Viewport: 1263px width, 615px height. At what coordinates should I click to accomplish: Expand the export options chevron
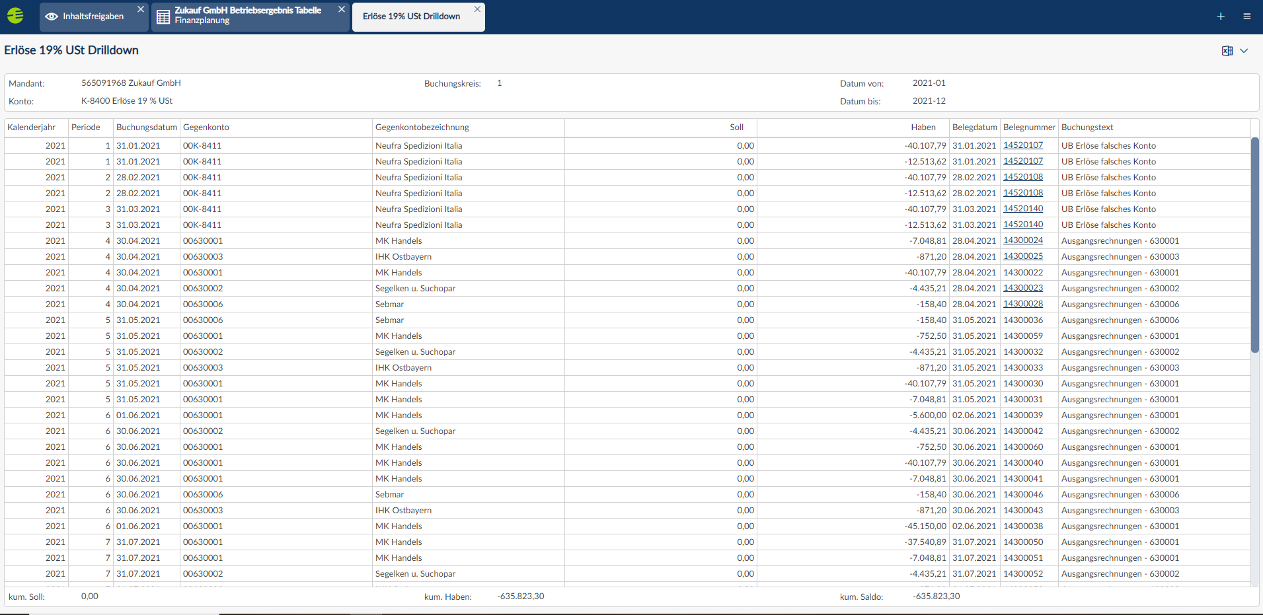[1244, 51]
